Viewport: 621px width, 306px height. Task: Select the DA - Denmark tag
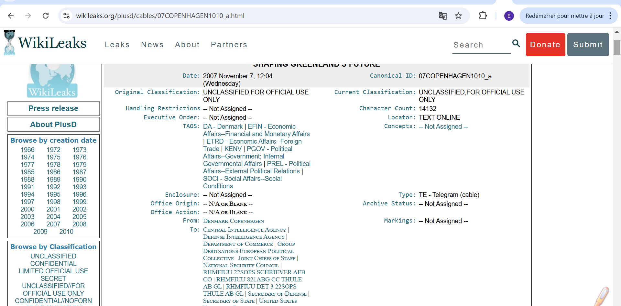223,126
